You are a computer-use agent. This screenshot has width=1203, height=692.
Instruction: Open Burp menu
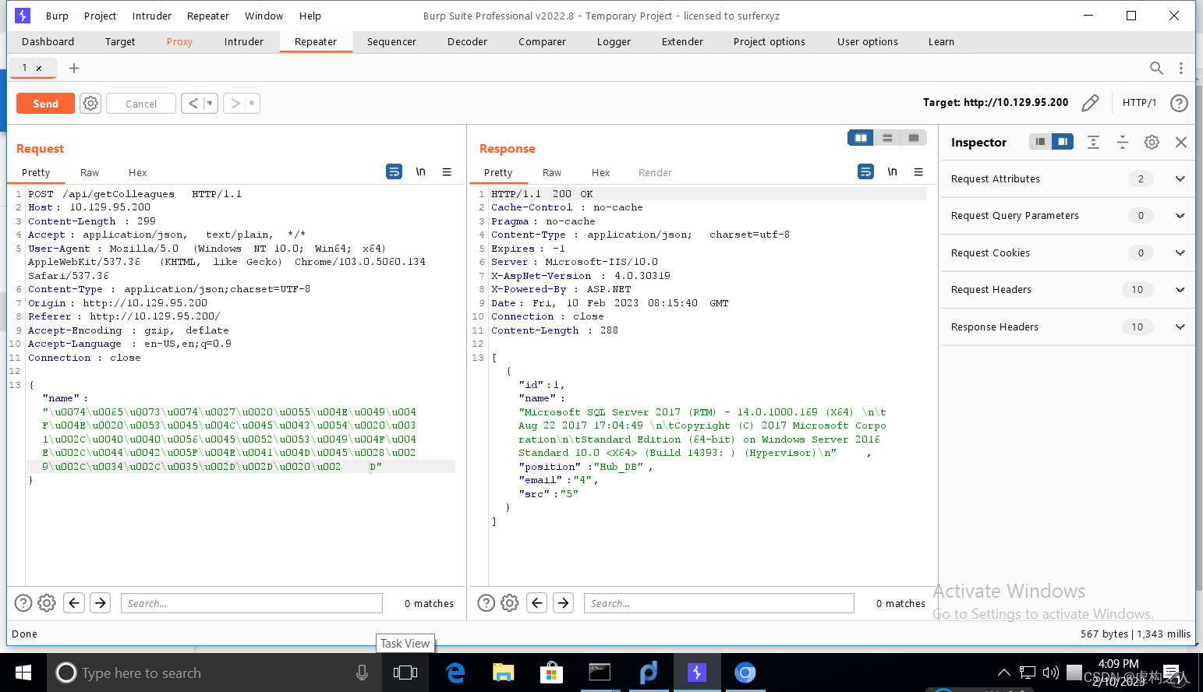[57, 16]
